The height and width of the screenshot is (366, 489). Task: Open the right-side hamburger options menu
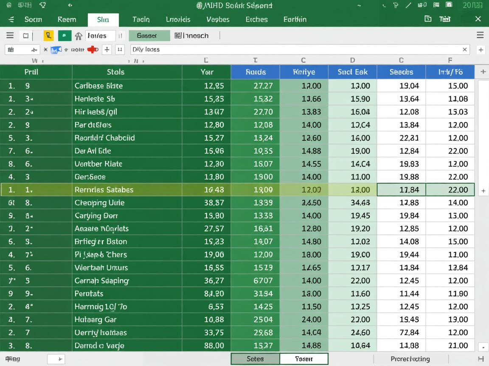click(480, 35)
